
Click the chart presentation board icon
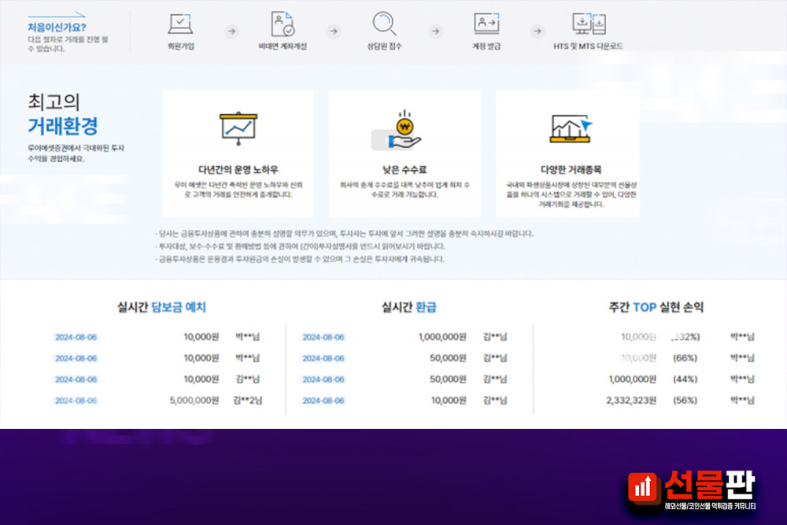click(238, 129)
